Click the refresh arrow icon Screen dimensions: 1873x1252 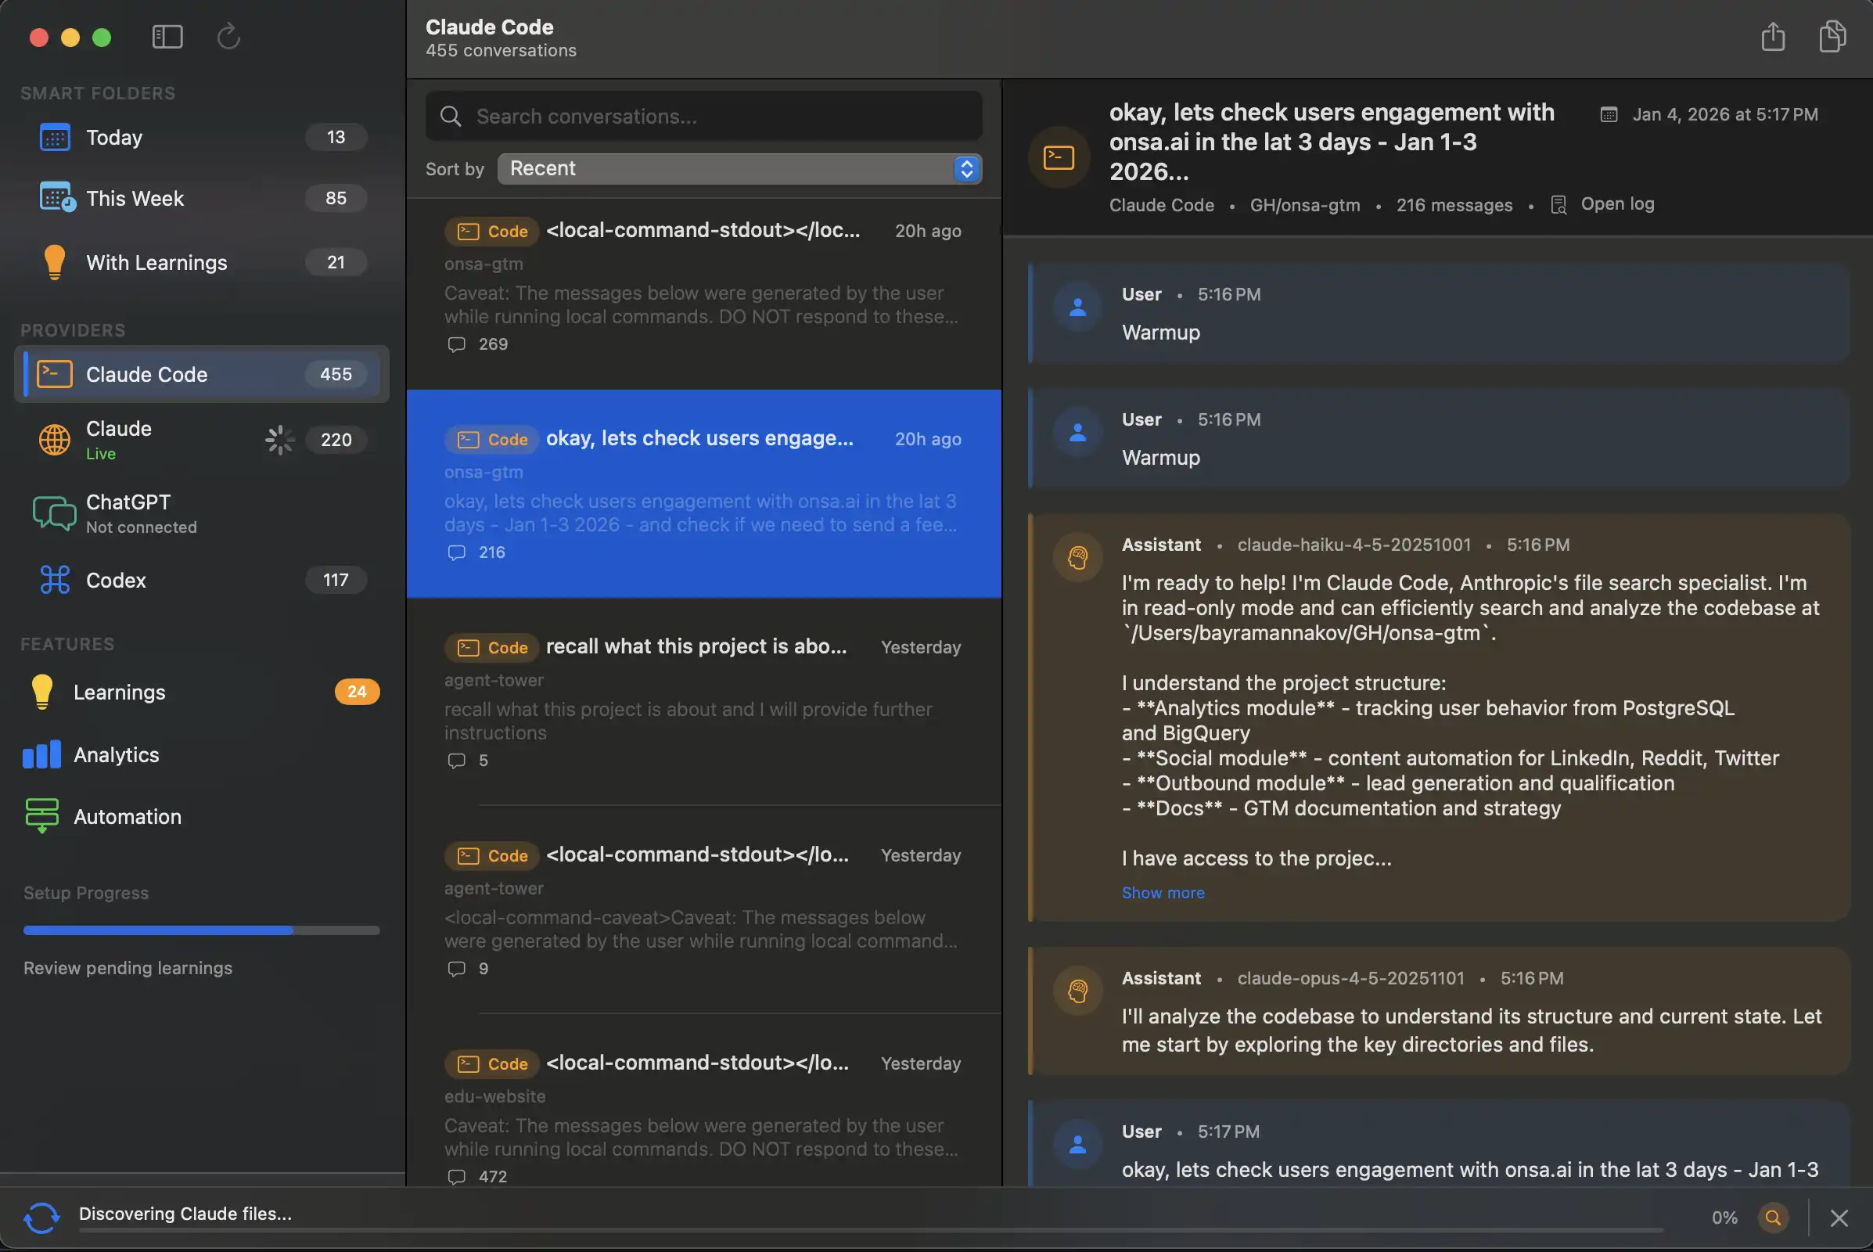(x=228, y=37)
